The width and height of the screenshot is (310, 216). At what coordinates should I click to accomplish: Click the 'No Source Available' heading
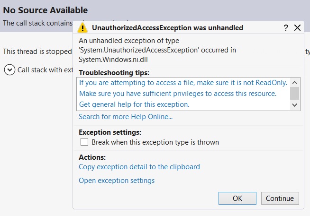pyautogui.click(x=46, y=10)
